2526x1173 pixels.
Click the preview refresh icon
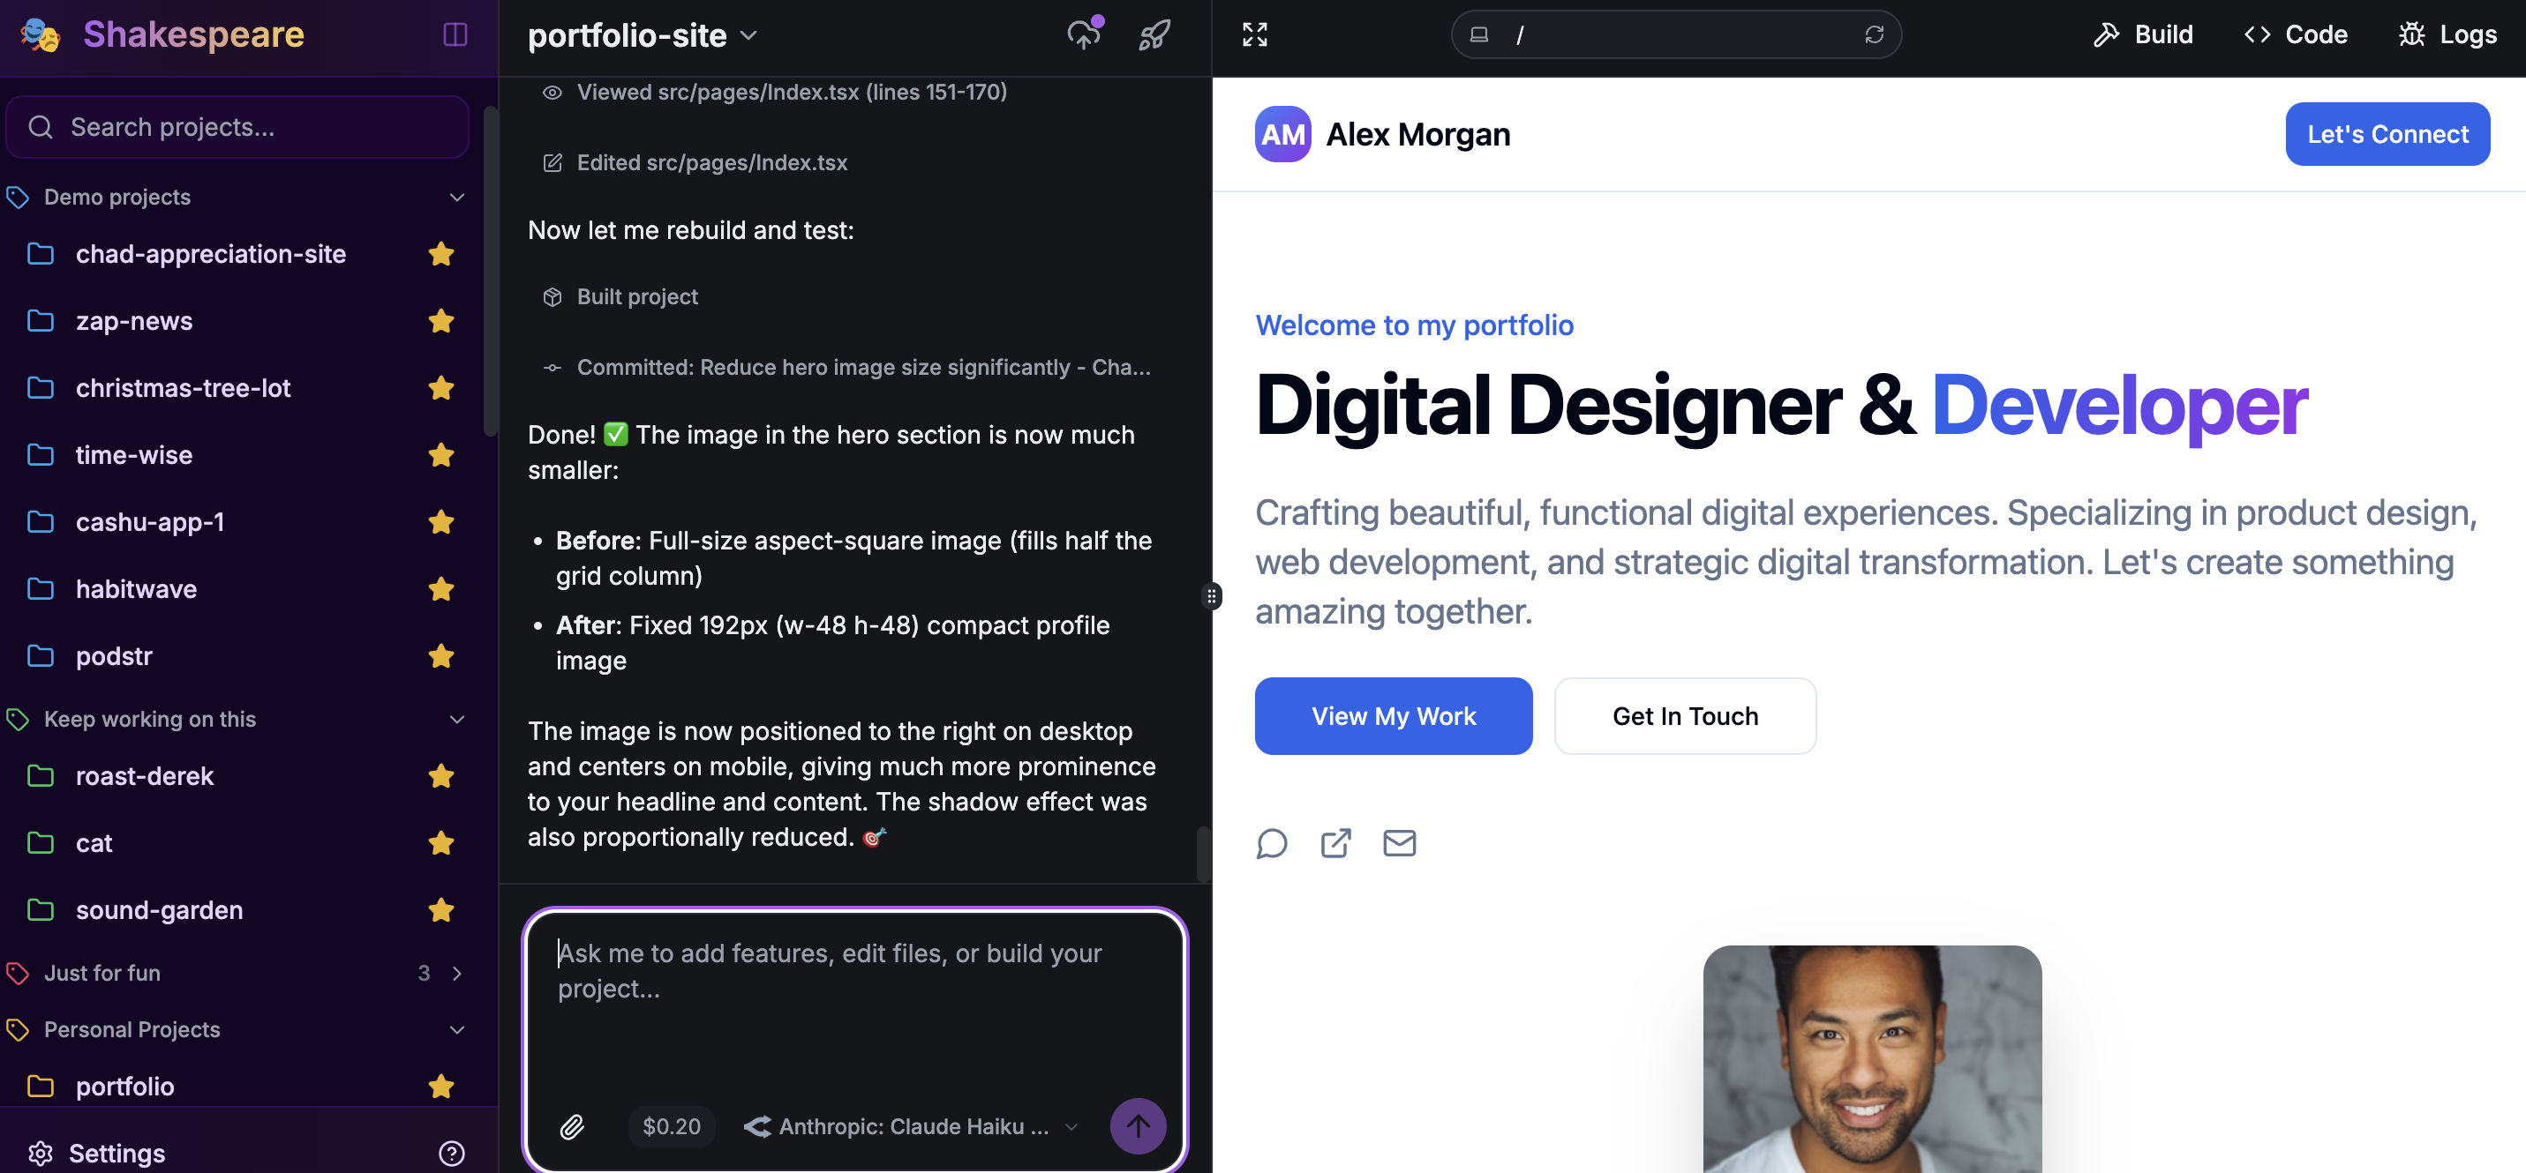[1874, 34]
